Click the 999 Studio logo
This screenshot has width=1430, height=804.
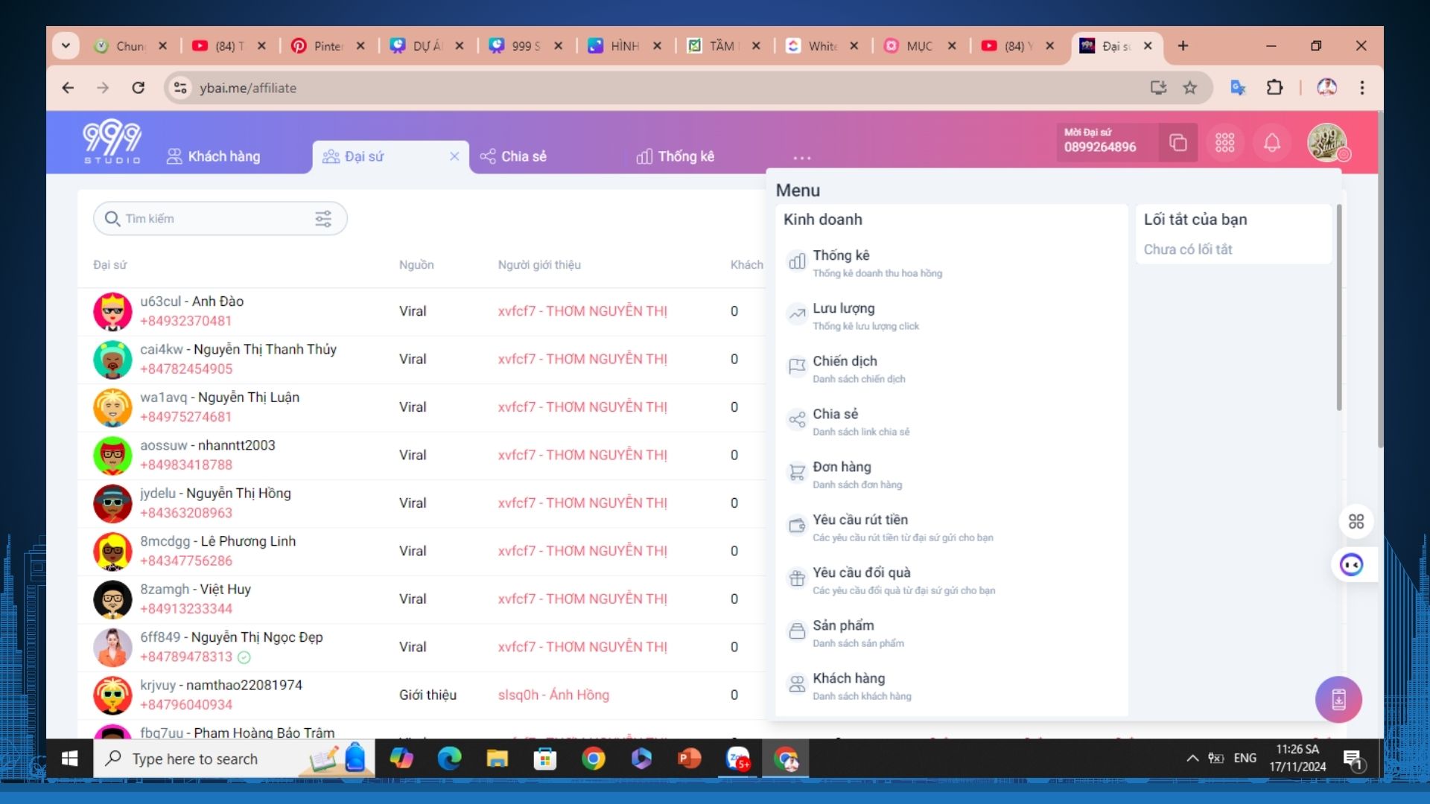tap(112, 141)
